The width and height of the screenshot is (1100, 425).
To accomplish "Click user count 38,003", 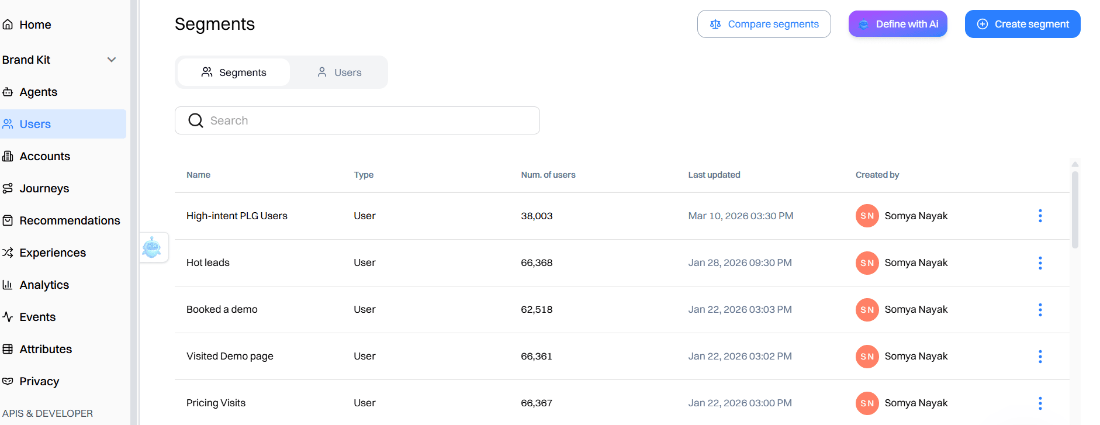I will [537, 216].
